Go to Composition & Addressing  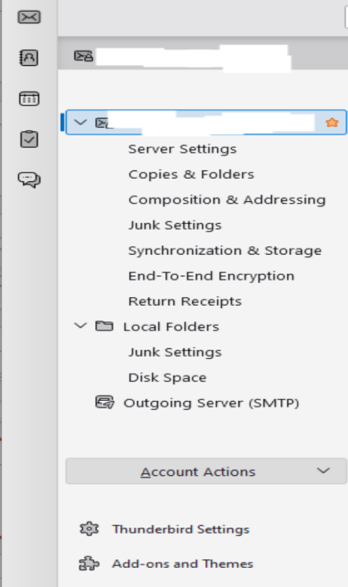227,200
